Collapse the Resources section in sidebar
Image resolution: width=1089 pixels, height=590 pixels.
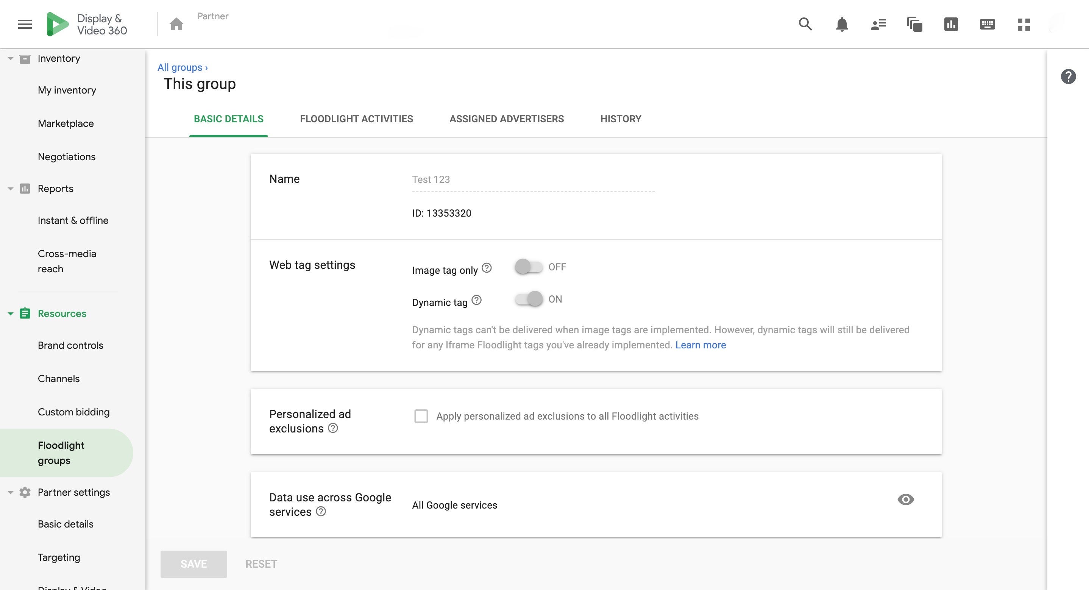pos(9,314)
